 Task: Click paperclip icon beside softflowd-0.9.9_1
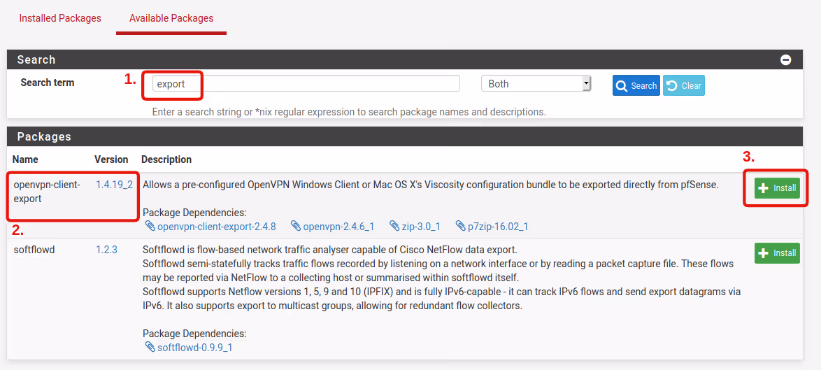click(x=150, y=346)
